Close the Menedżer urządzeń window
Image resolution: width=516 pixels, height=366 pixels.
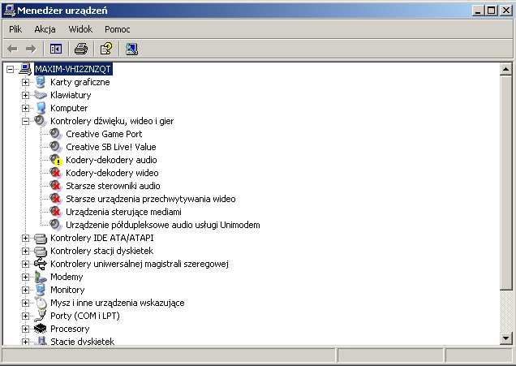point(506,11)
